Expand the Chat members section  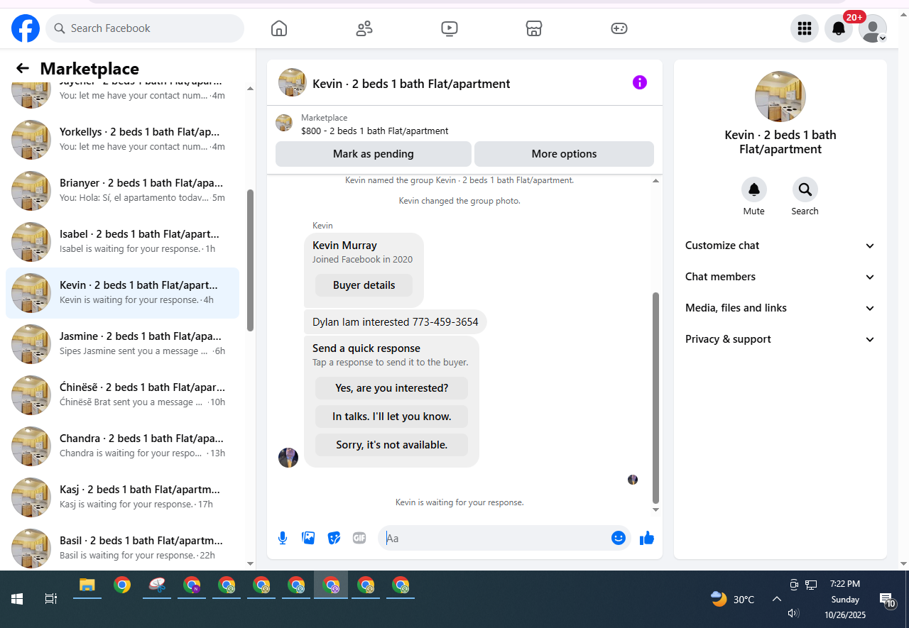[780, 277]
